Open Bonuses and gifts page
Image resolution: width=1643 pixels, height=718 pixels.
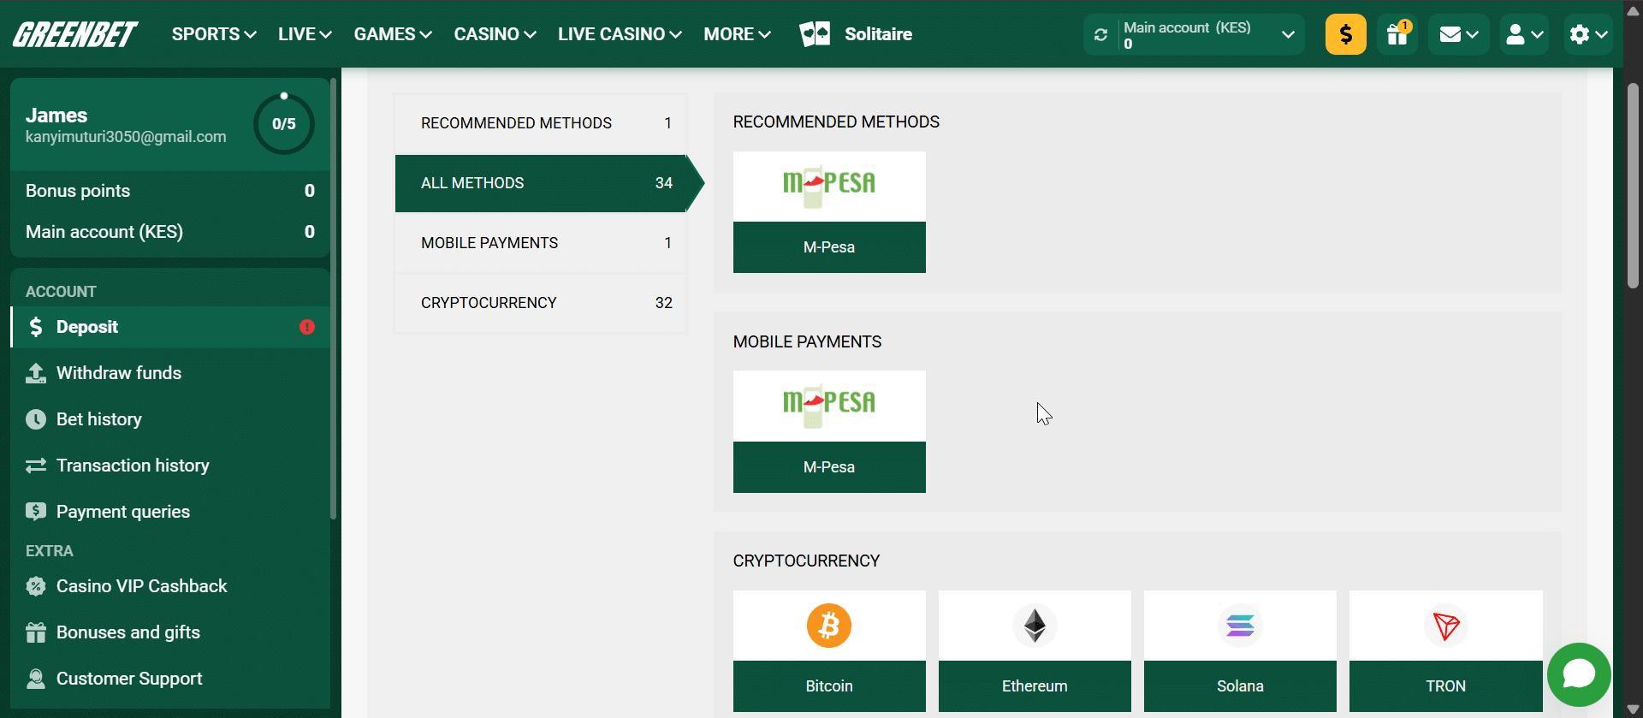coord(170,632)
